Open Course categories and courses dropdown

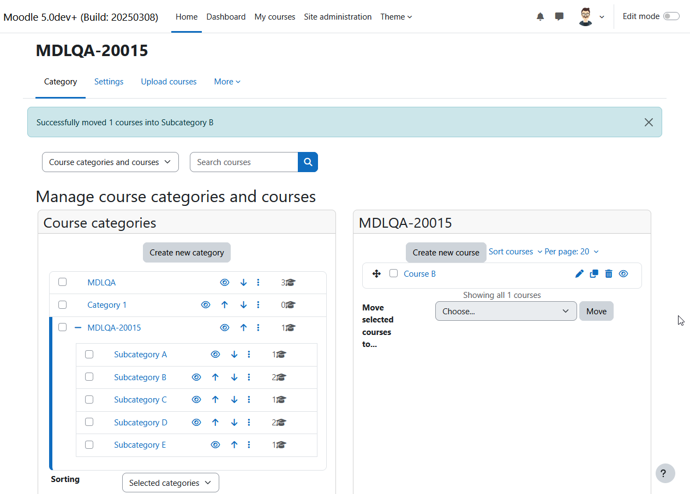110,162
